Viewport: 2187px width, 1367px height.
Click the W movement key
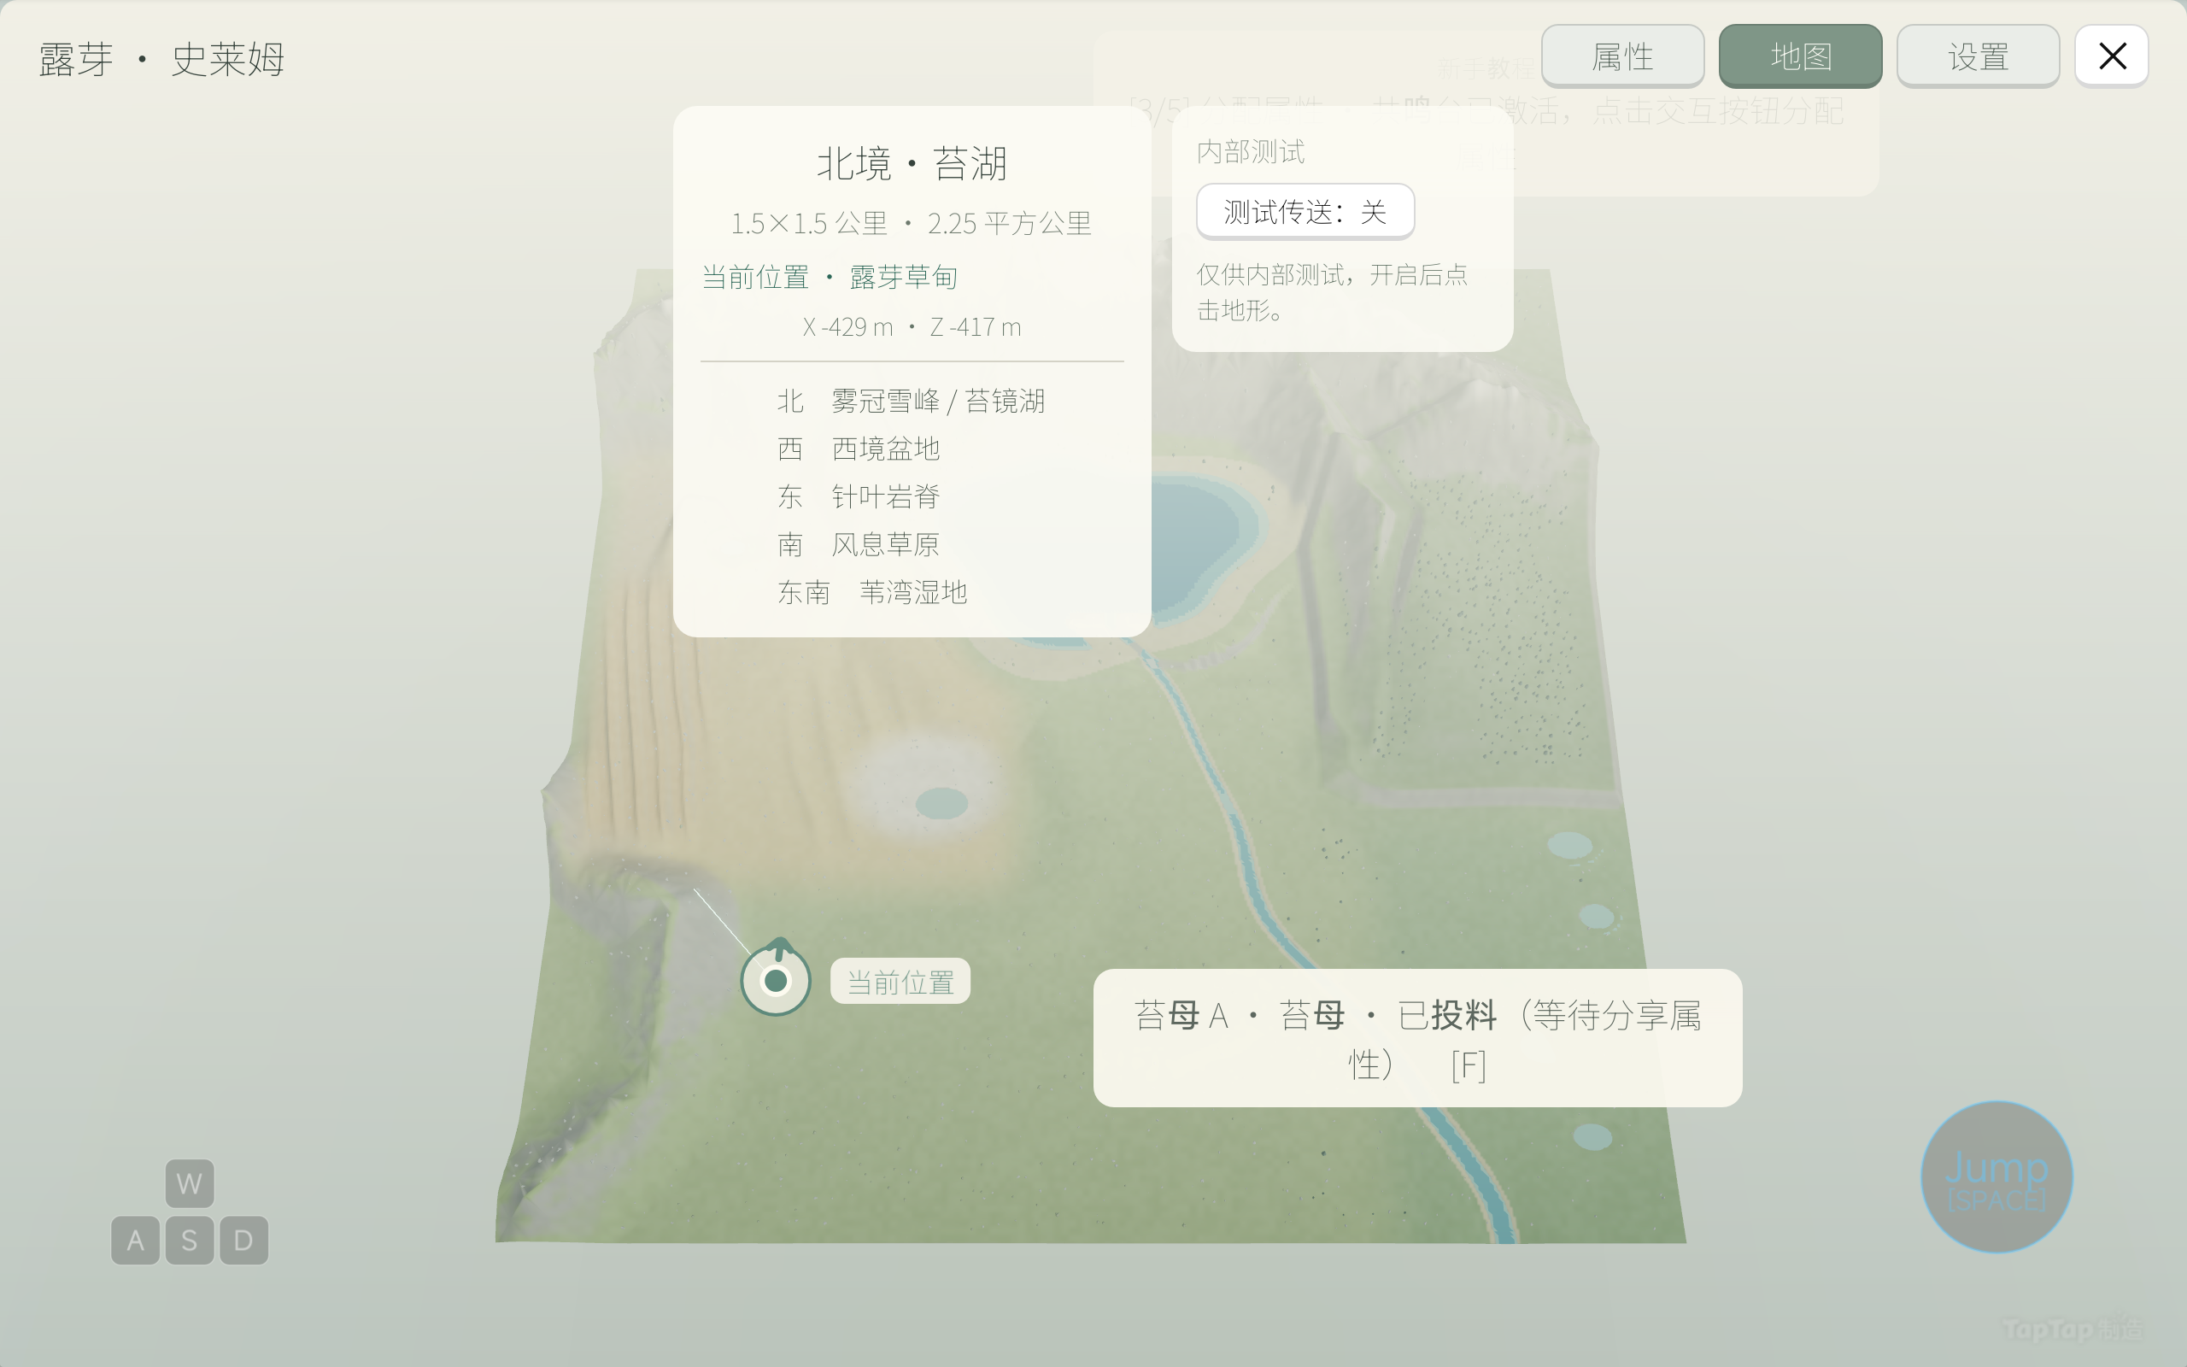(190, 1183)
